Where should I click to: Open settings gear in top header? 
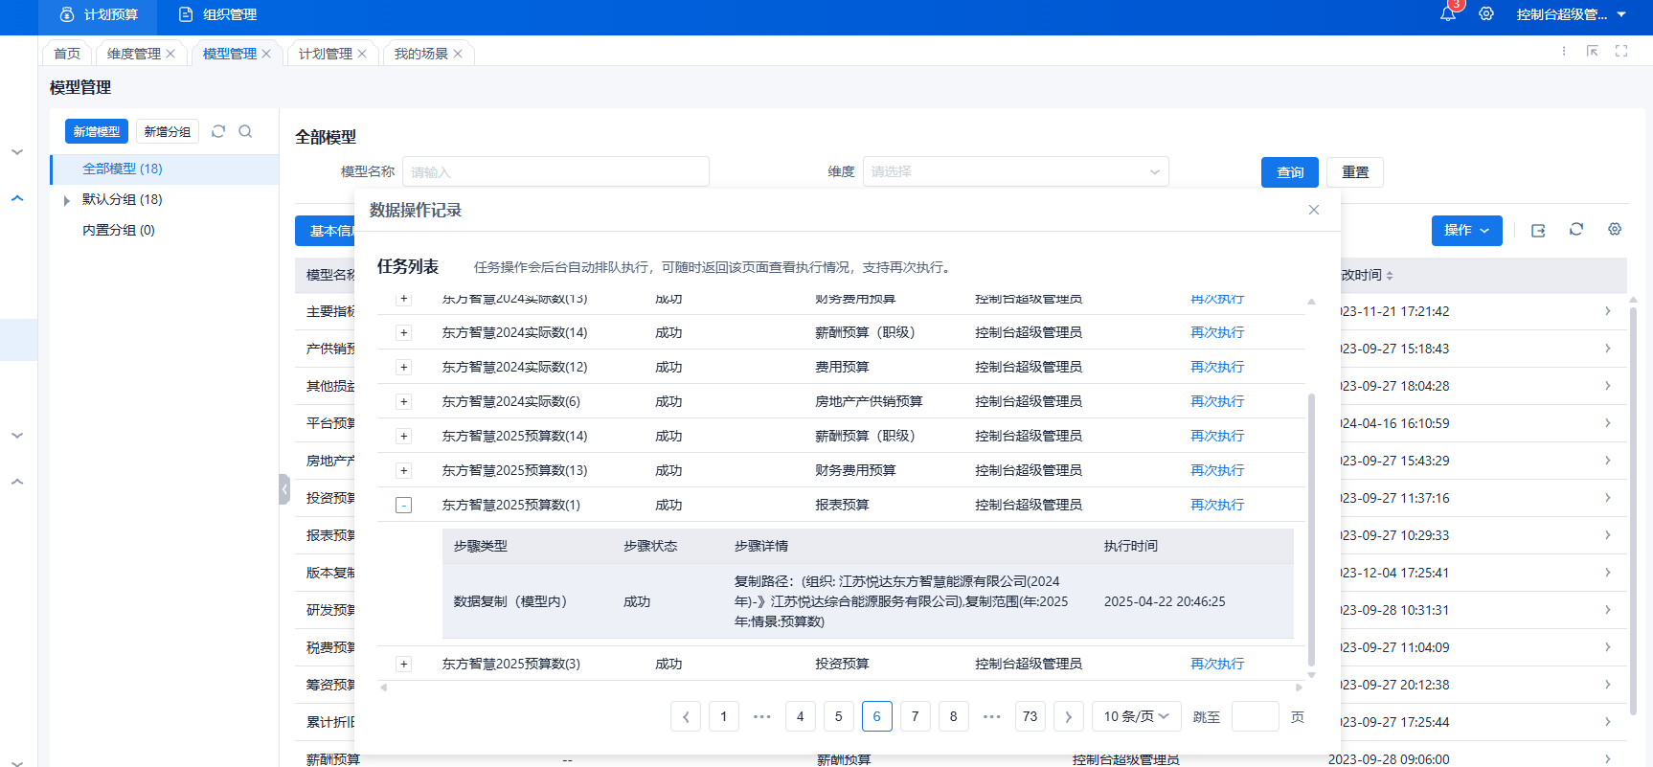(x=1486, y=14)
